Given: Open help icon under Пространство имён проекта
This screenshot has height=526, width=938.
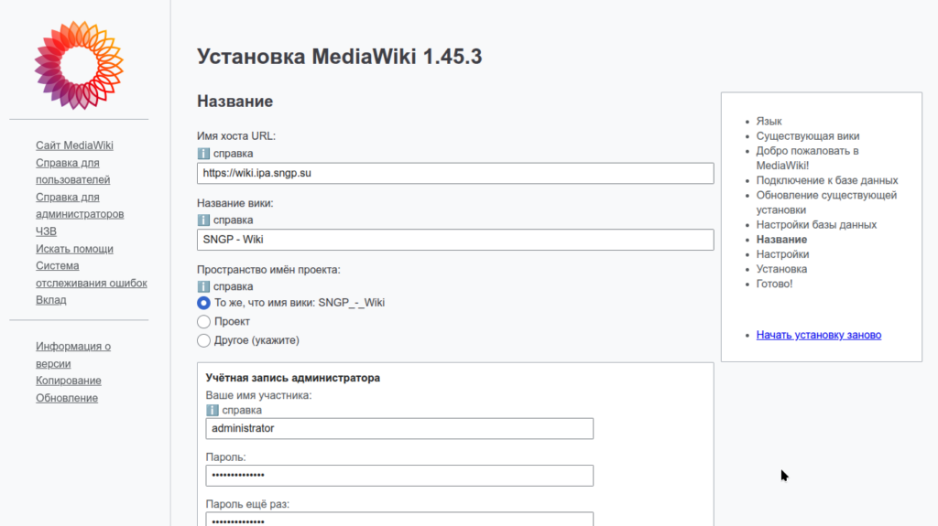Looking at the screenshot, I should tap(202, 286).
